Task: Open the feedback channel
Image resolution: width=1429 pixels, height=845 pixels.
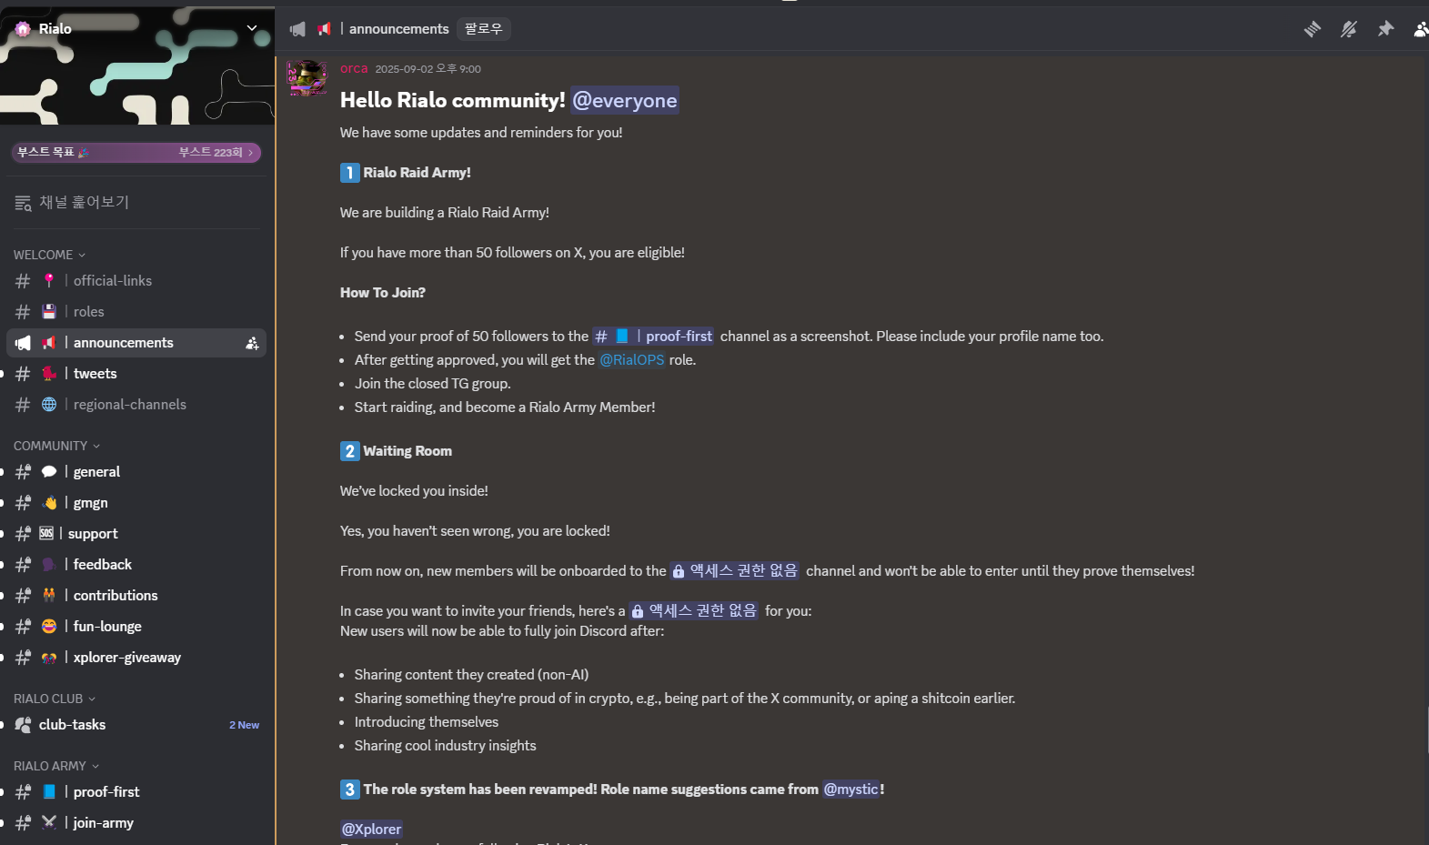Action: 136,565
